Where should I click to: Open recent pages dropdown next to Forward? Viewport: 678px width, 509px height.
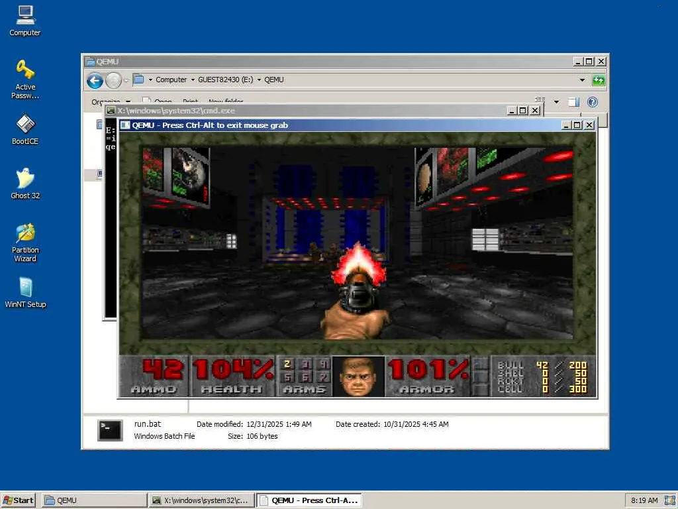pyautogui.click(x=126, y=80)
